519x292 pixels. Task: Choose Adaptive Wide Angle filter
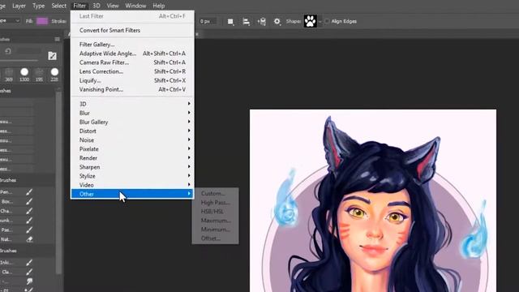(x=132, y=54)
